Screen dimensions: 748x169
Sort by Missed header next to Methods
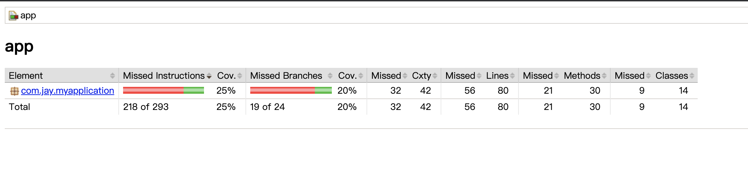[538, 76]
